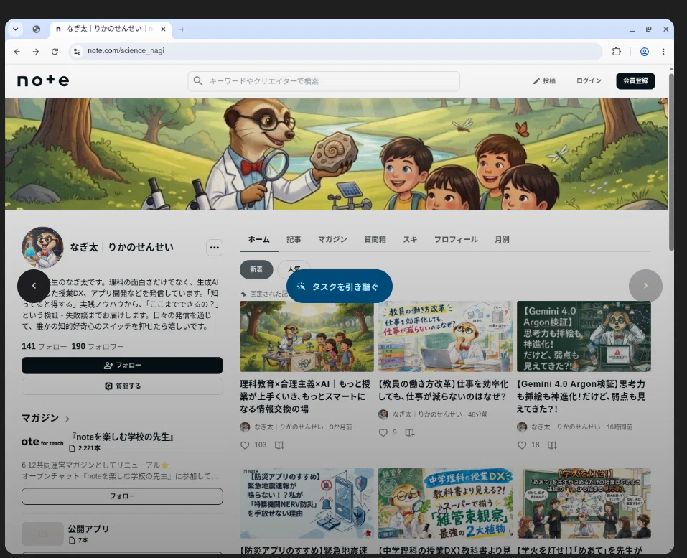Click the タスクを引き継ぐ button
The image size is (687, 558).
tap(339, 287)
